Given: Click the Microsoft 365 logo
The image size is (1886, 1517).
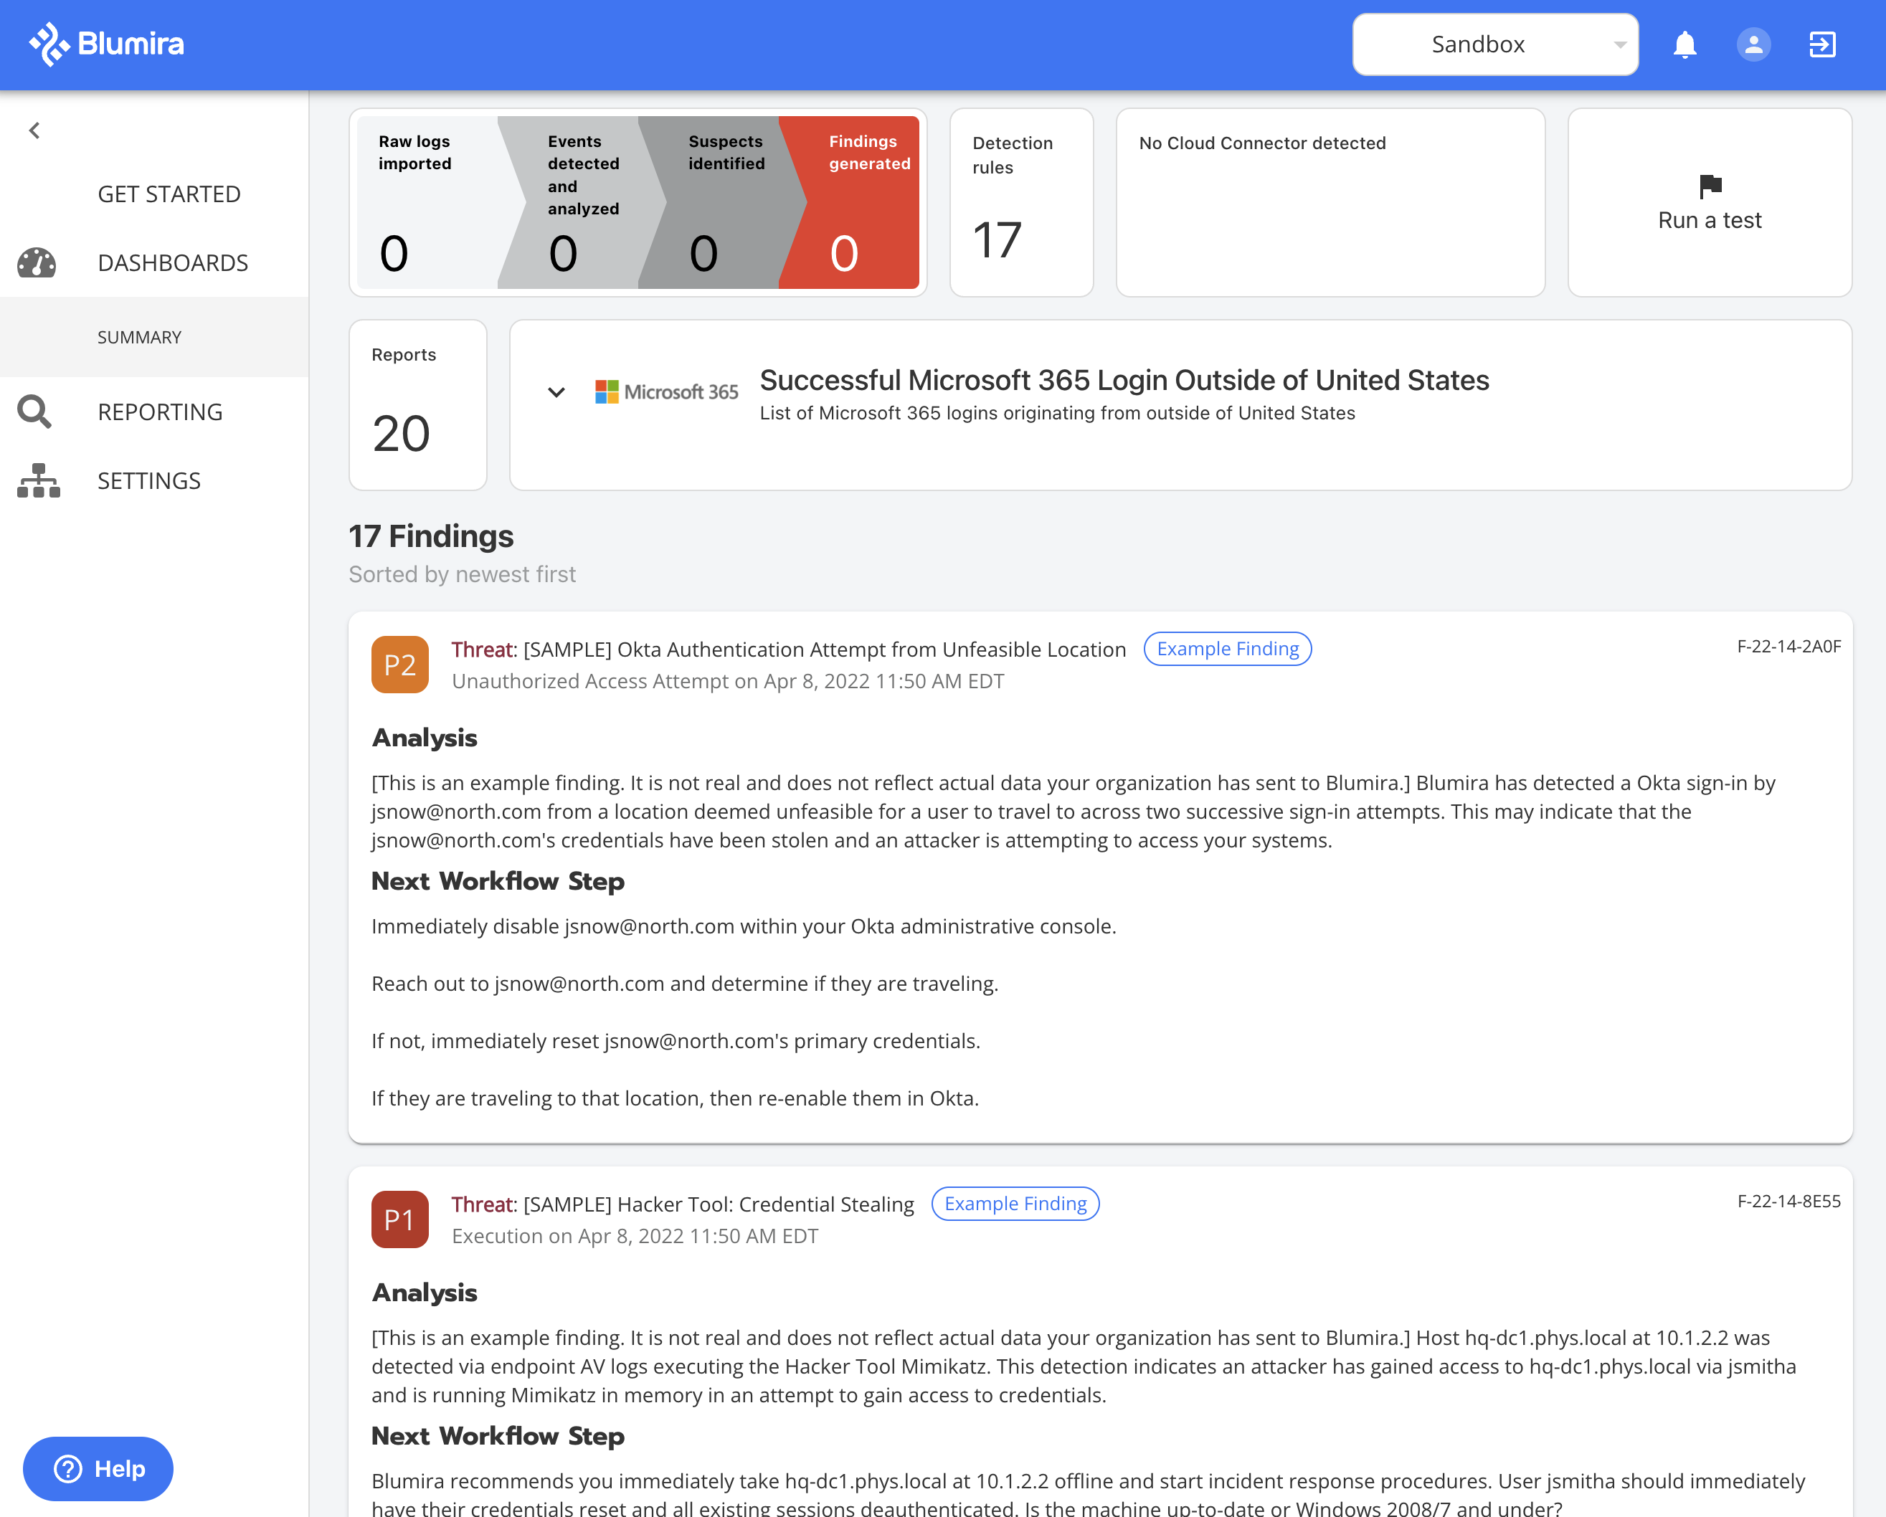Looking at the screenshot, I should pyautogui.click(x=667, y=391).
